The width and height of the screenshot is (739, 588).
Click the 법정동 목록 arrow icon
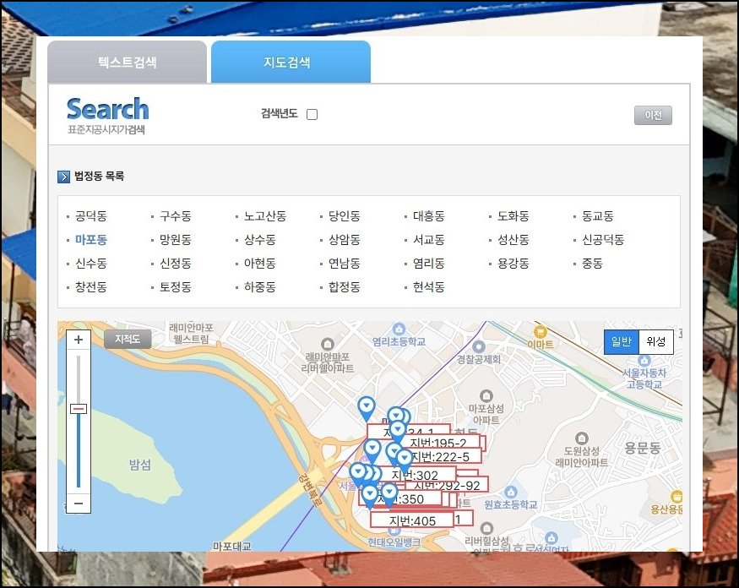point(63,177)
